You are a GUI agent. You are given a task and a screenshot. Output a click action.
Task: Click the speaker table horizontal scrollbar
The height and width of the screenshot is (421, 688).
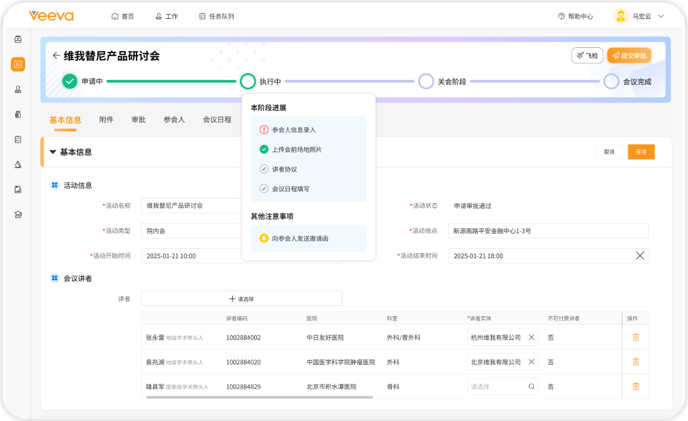point(259,397)
